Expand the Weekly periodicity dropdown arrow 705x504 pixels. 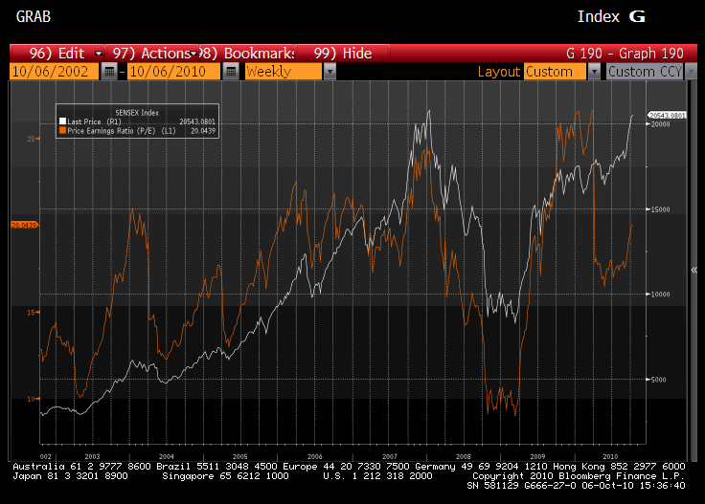coord(330,72)
